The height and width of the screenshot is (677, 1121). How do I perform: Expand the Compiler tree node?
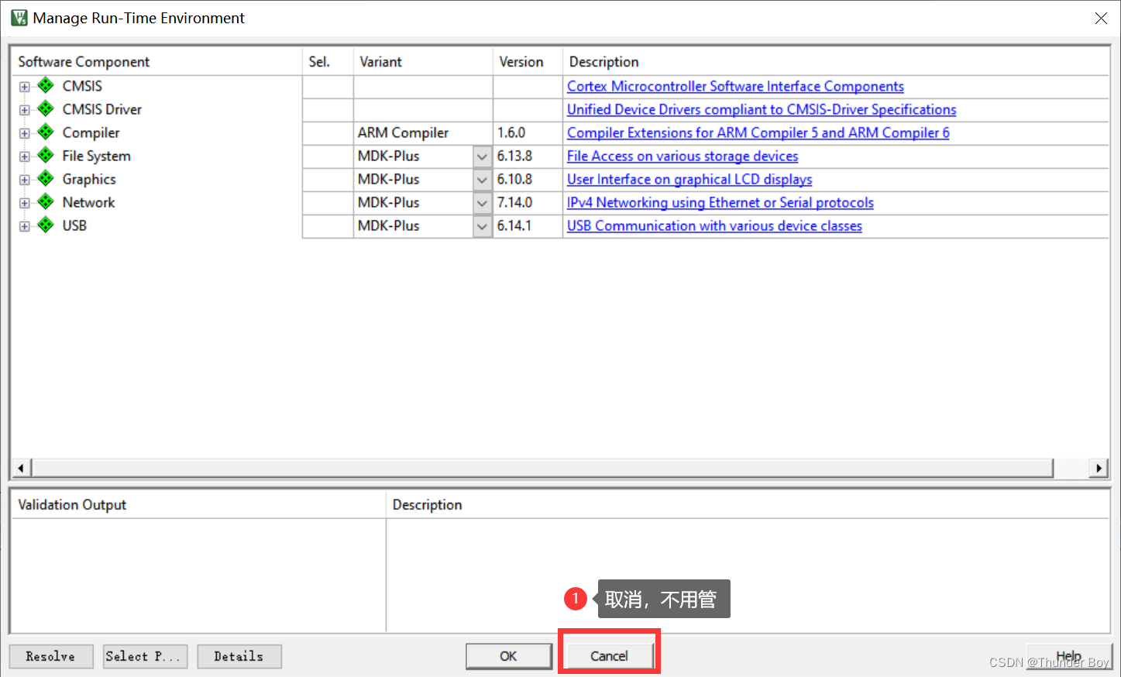25,133
